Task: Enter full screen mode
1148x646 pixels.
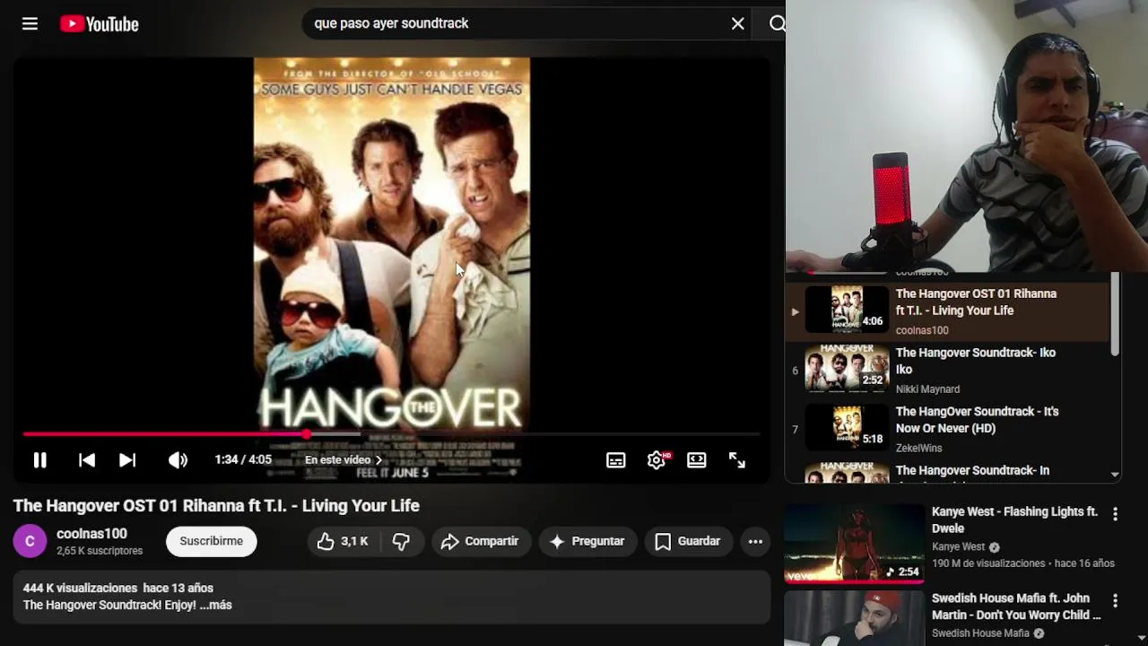Action: 737,460
